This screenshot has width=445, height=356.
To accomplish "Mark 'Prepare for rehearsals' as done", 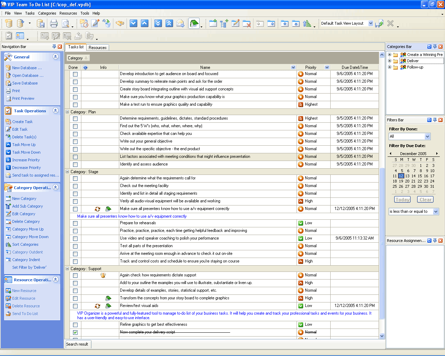I will [75, 223].
